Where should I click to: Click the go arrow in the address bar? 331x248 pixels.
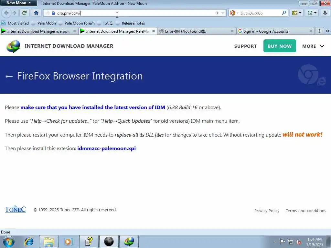click(x=217, y=13)
